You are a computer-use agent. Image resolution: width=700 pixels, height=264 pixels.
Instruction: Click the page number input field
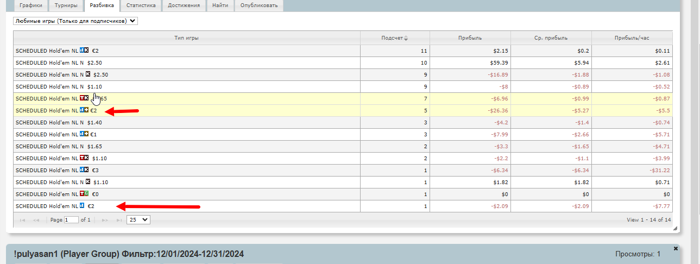[x=71, y=220]
